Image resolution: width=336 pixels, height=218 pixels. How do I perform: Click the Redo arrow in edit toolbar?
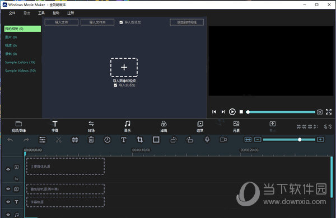pyautogui.click(x=26, y=140)
